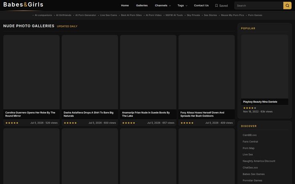Open the Contact Us page
Image resolution: width=295 pixels, height=184 pixels.
[201, 5]
